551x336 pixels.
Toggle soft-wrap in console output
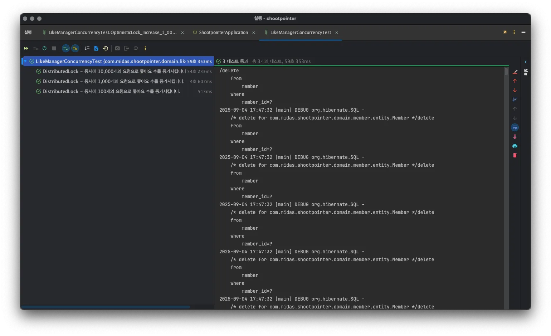coord(515,127)
